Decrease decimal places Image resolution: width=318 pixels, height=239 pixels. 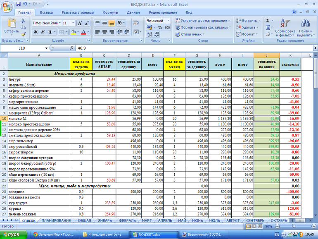click(157, 34)
